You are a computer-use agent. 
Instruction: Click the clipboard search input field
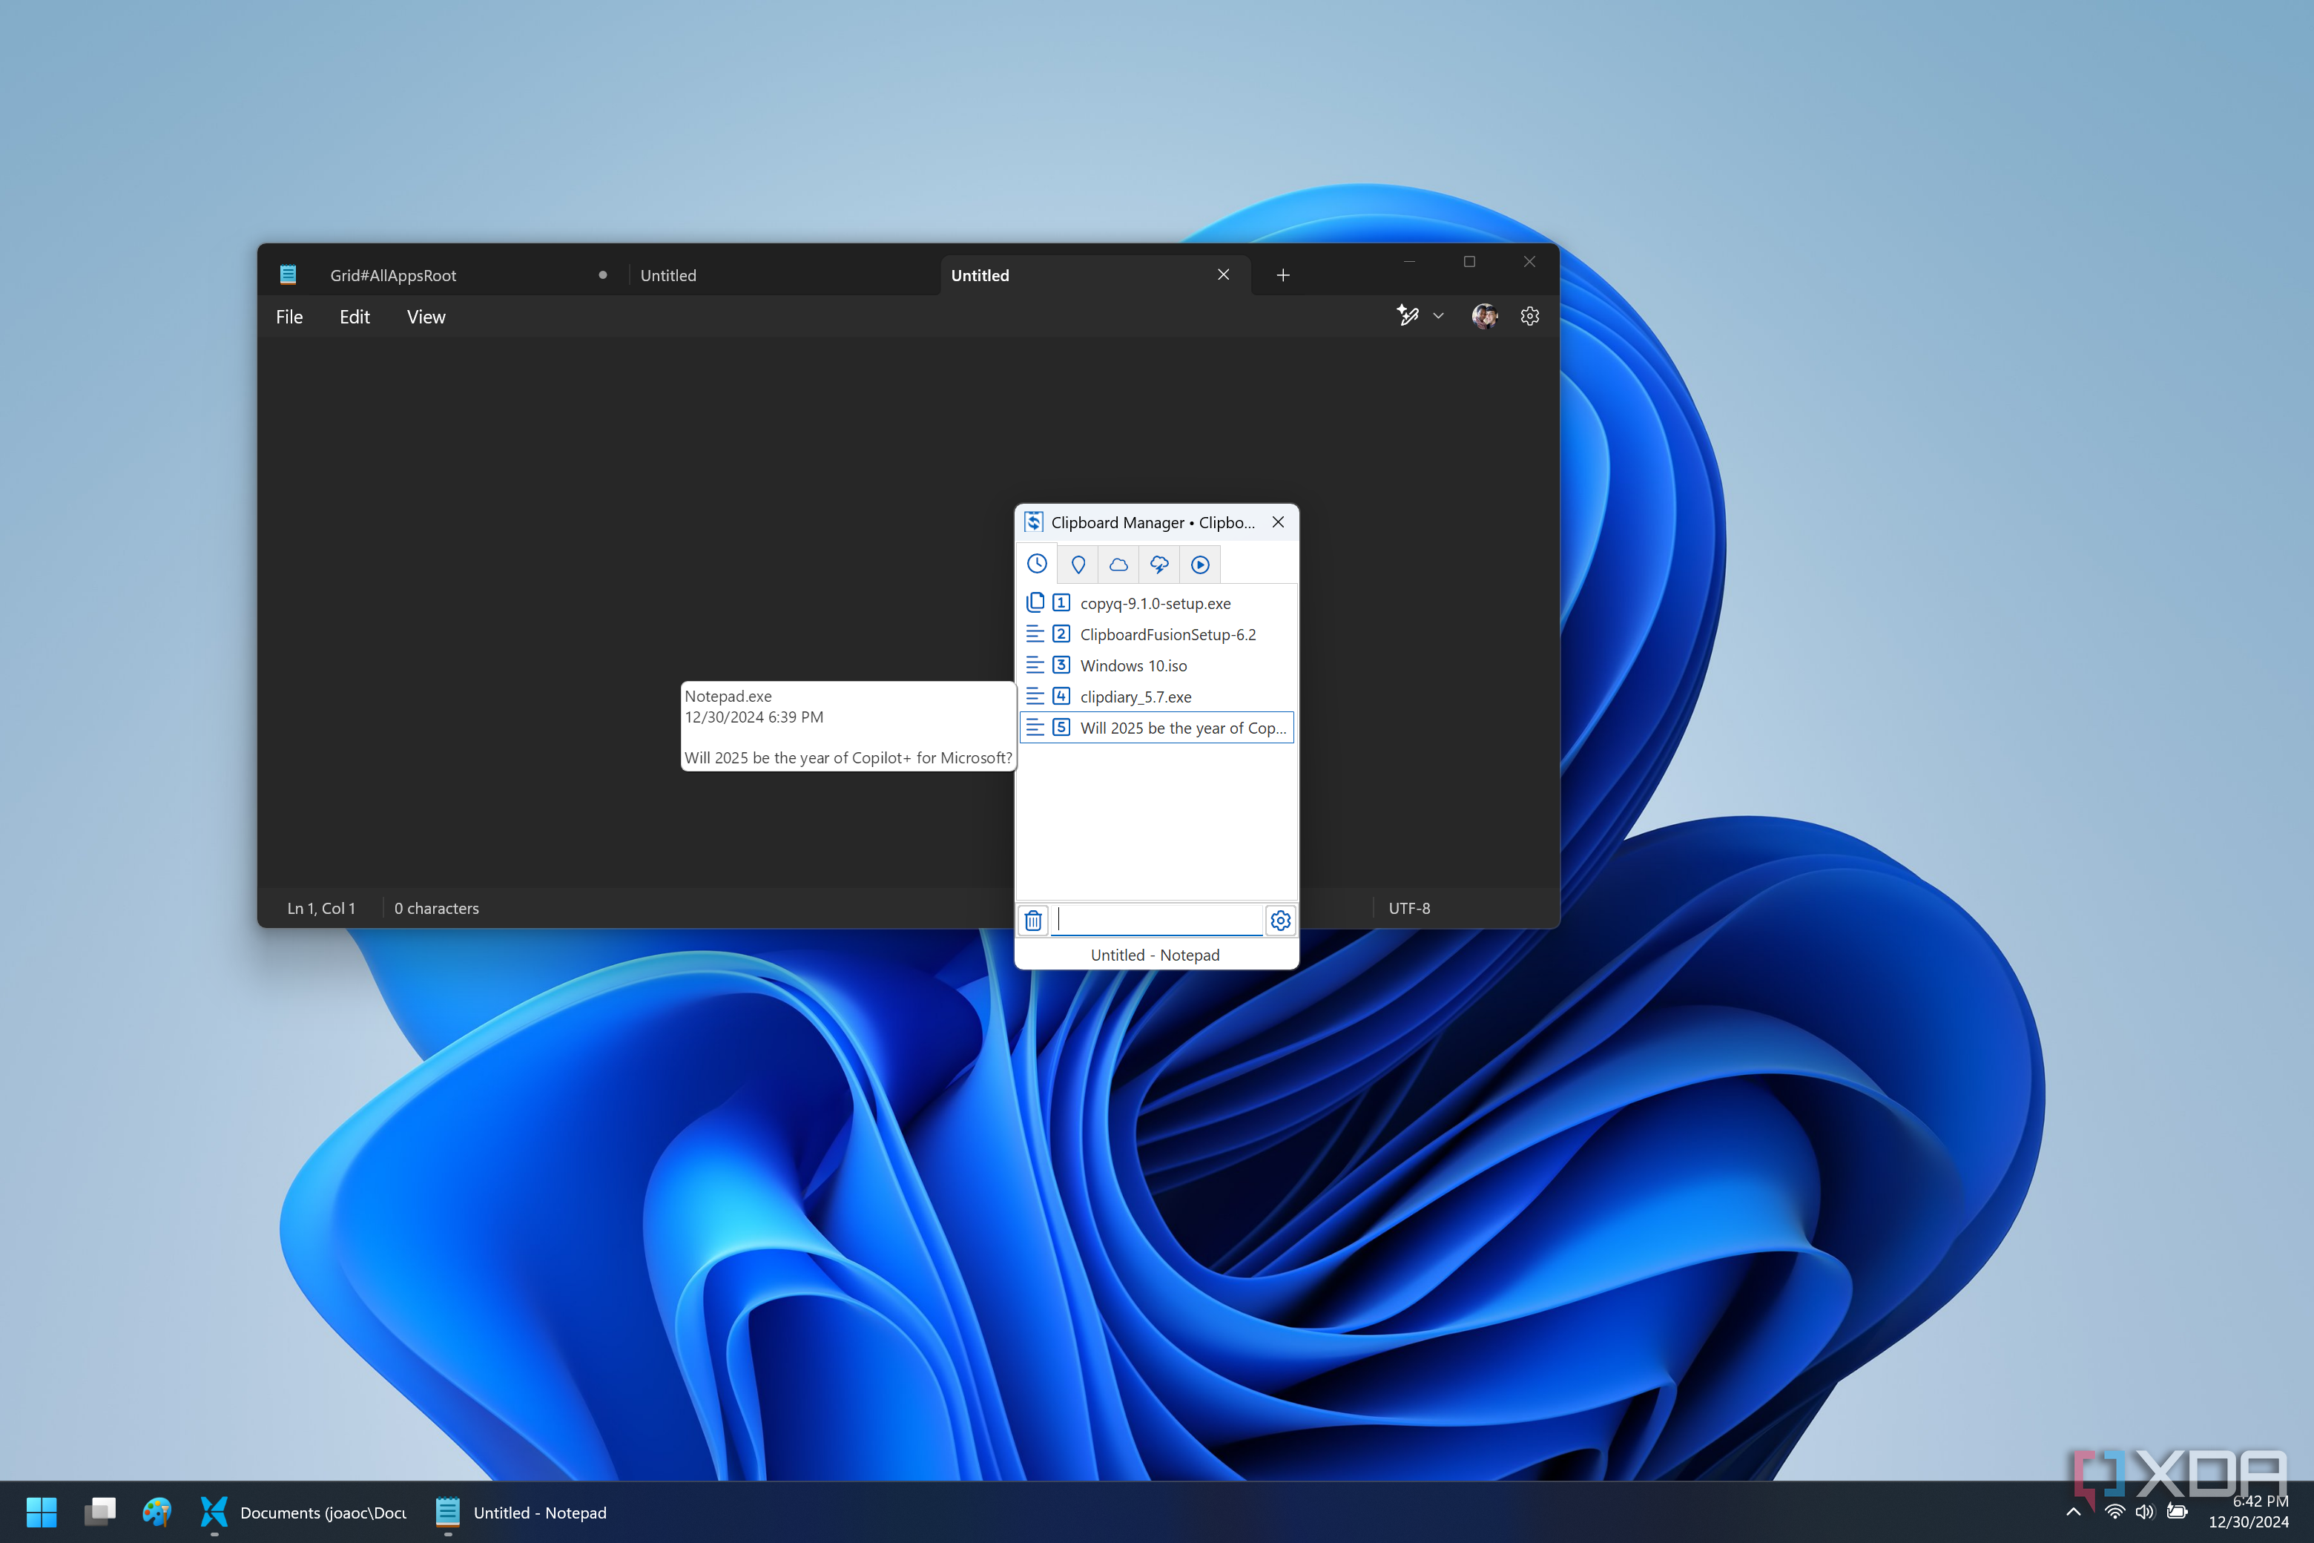[1159, 920]
